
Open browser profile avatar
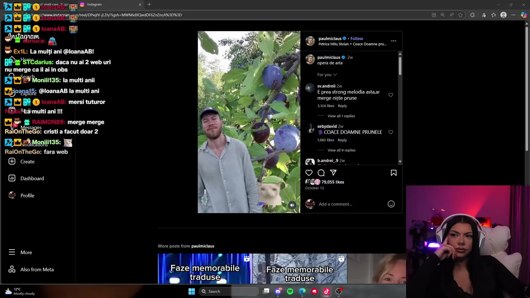503,15
